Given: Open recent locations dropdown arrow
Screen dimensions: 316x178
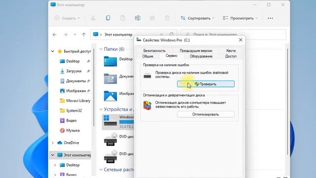Looking at the screenshot, I should pyautogui.click(x=75, y=35).
